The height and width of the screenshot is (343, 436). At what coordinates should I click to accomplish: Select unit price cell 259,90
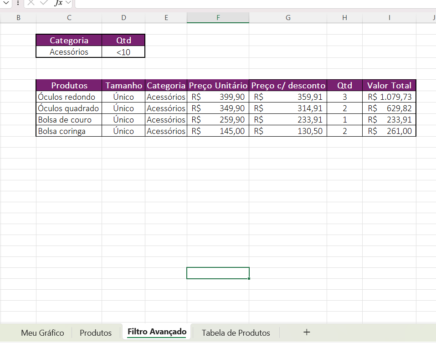[218, 119]
